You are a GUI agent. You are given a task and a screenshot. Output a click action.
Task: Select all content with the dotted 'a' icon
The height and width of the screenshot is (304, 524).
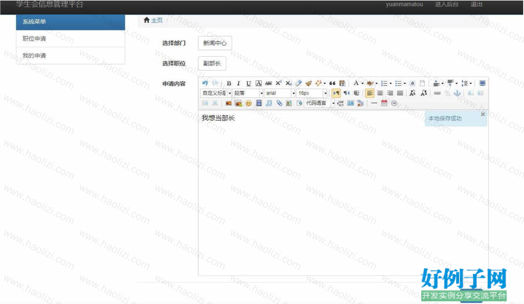point(412,83)
